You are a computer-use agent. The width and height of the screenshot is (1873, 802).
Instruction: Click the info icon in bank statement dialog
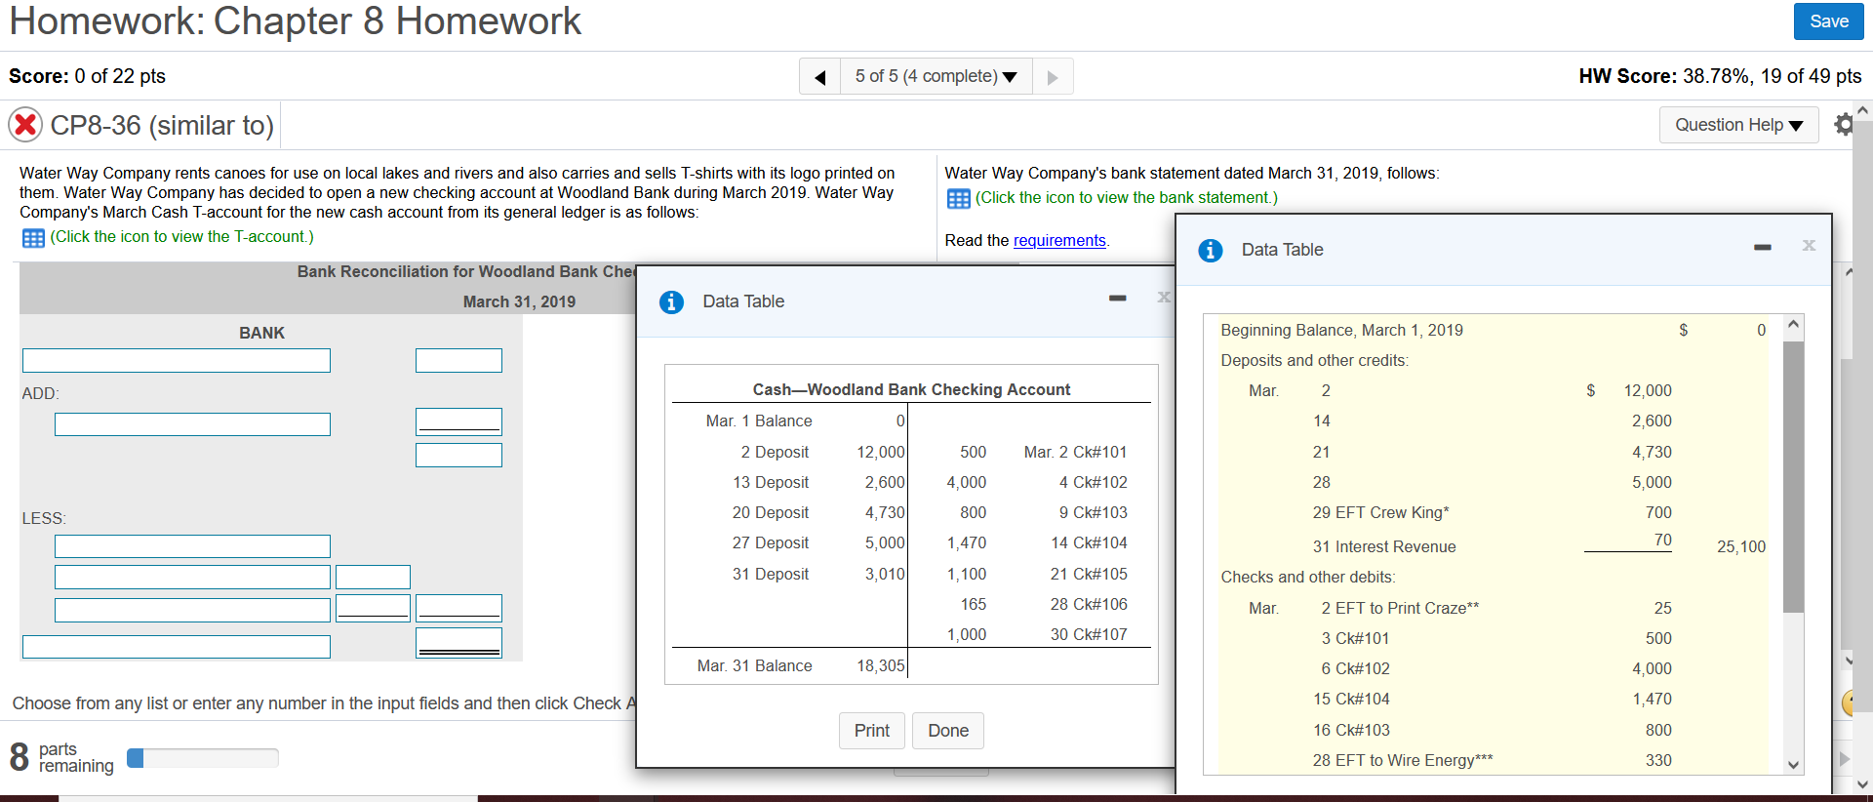[x=1211, y=251]
